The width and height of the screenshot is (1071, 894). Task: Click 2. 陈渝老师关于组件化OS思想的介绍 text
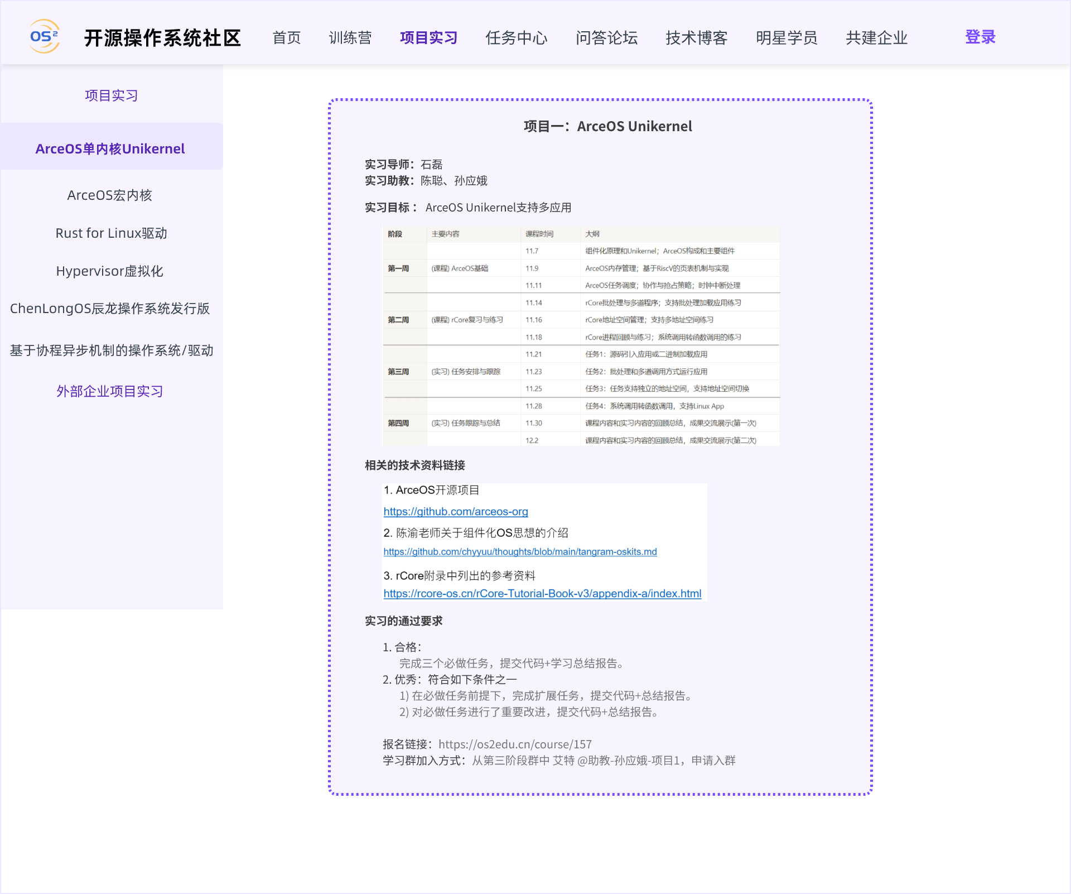pos(476,532)
